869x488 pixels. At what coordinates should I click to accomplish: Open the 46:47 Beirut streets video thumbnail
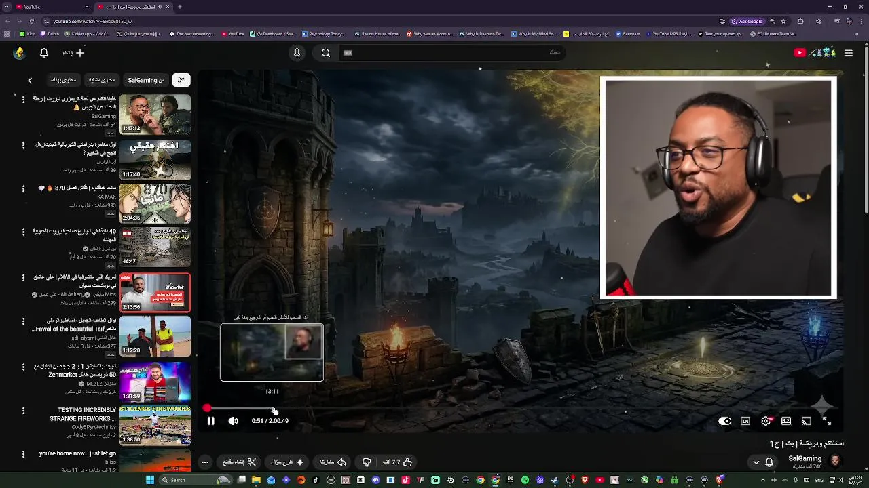155,248
